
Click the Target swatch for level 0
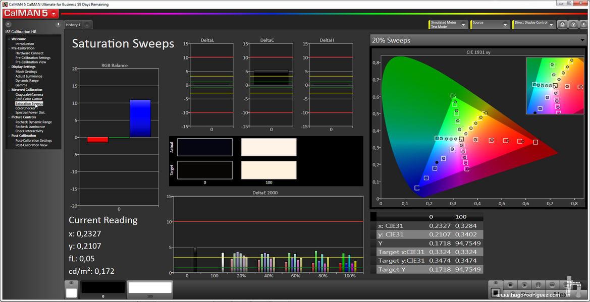coord(205,170)
